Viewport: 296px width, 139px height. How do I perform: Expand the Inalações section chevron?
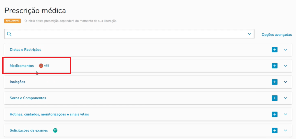(285, 82)
